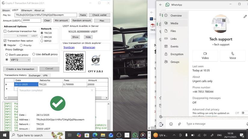Click the QR code image in Crypto window

click(75, 62)
